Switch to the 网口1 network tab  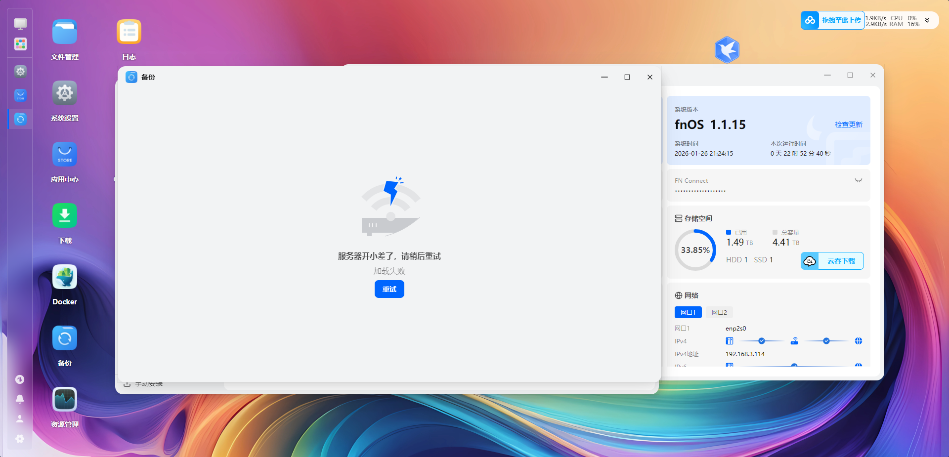[x=688, y=312]
